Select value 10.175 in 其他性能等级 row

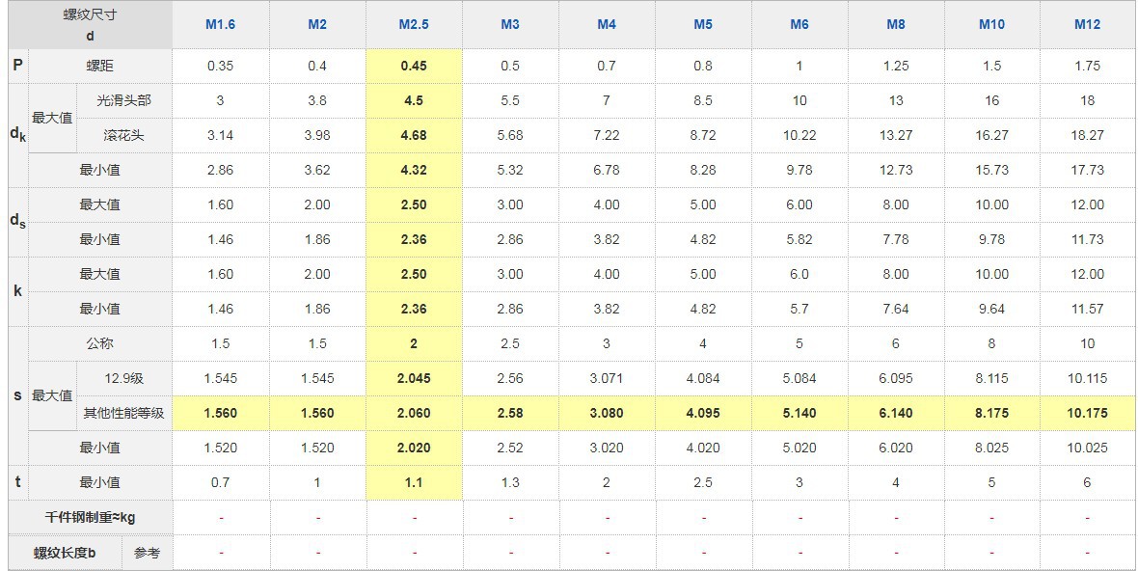point(1087,413)
